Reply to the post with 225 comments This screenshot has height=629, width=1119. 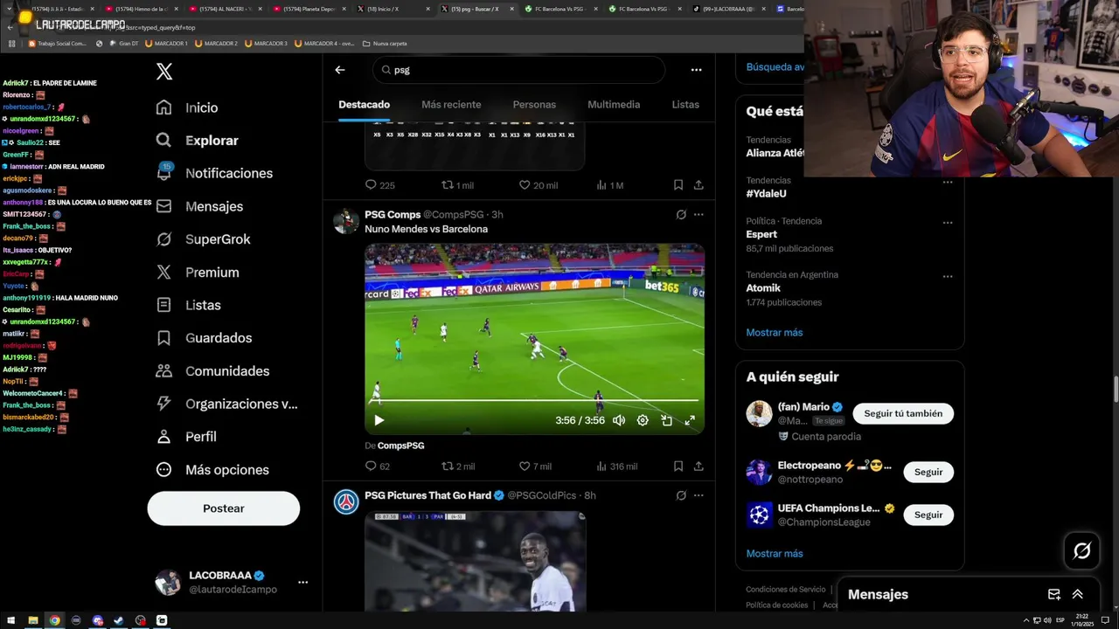379,185
